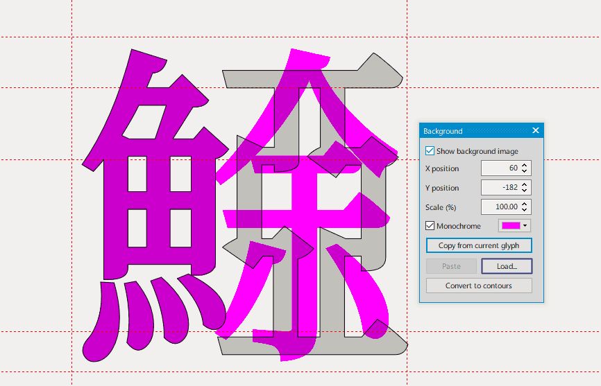
Task: Increase X position with up arrow
Action: tap(525, 165)
